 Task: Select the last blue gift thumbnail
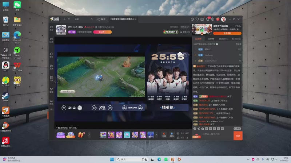tap(151, 135)
